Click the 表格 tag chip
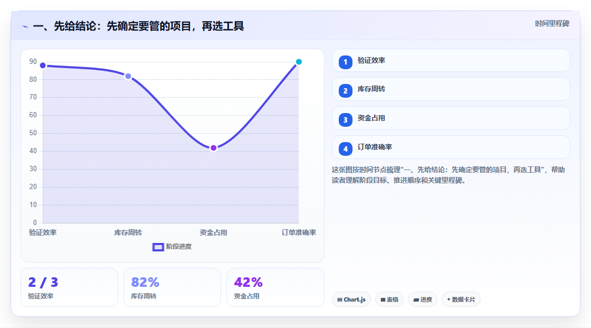Image resolution: width=591 pixels, height=328 pixels. [x=389, y=299]
